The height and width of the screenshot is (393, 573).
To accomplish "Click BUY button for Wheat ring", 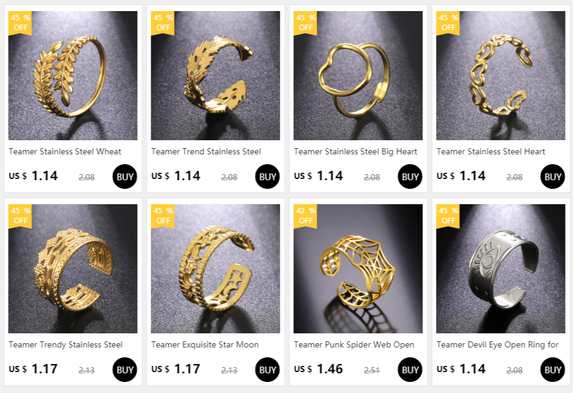I will [x=125, y=177].
